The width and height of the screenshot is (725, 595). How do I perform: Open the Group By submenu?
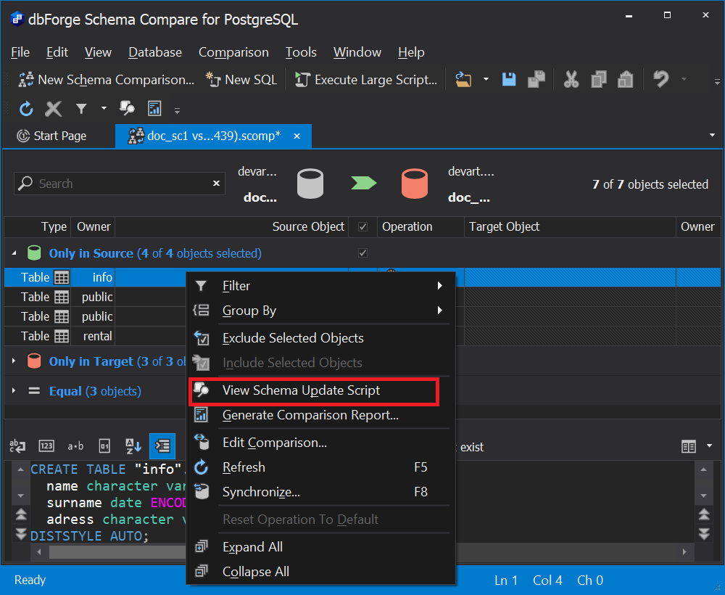point(320,311)
